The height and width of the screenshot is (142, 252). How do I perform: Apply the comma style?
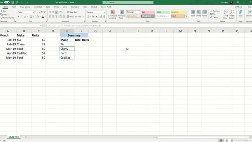click(x=96, y=17)
